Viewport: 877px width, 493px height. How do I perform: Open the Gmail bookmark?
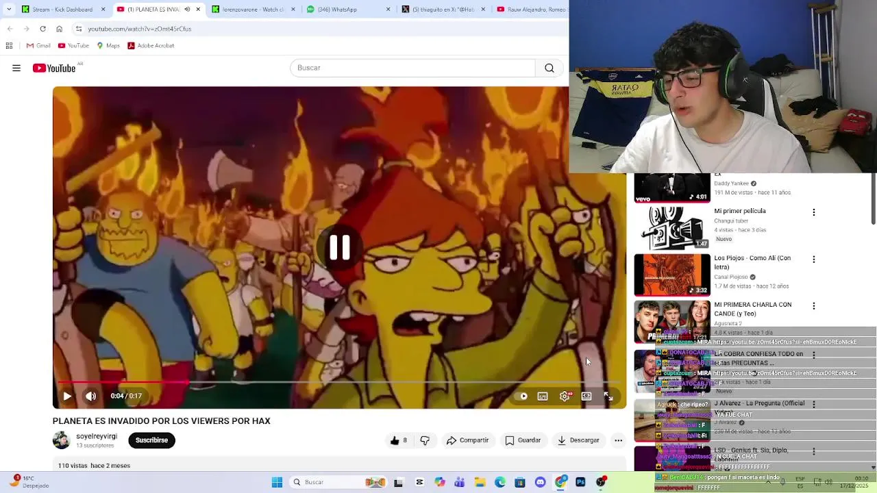coord(38,46)
